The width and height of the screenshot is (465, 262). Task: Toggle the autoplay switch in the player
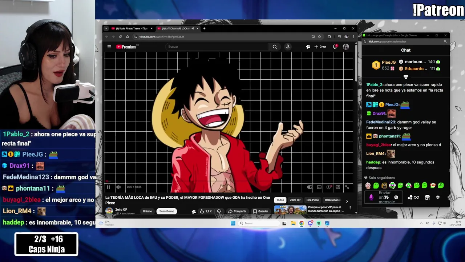coord(310,187)
